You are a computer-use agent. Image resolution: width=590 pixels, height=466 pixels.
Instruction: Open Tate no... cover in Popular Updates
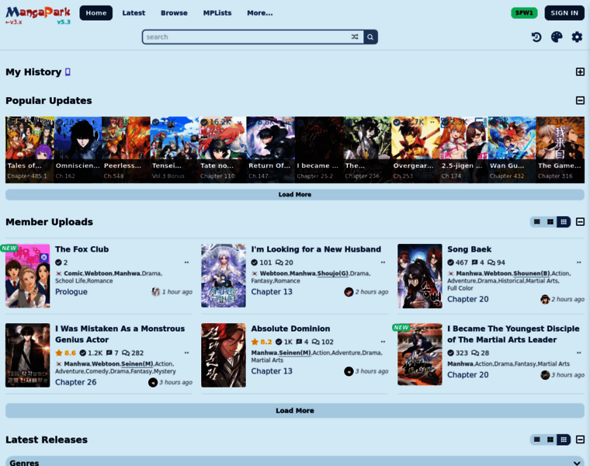coord(222,150)
